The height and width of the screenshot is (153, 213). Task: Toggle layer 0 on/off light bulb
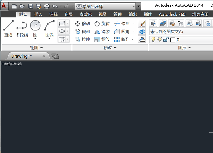coord(153,40)
